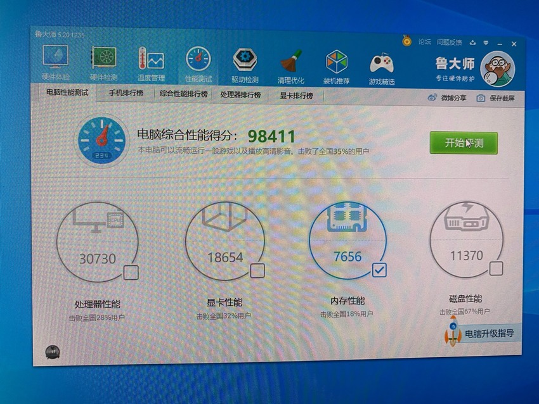Image resolution: width=539 pixels, height=404 pixels.
Task: Uncheck the 内存性能 checkbox
Action: [x=379, y=270]
